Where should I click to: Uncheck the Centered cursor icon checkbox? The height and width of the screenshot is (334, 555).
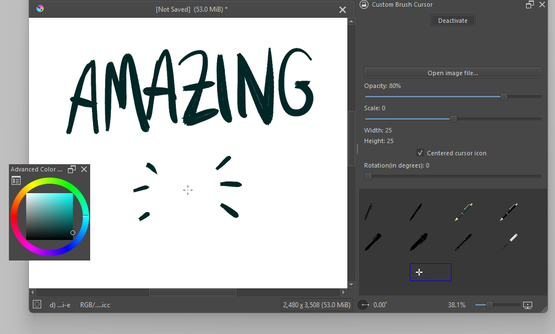click(x=420, y=153)
